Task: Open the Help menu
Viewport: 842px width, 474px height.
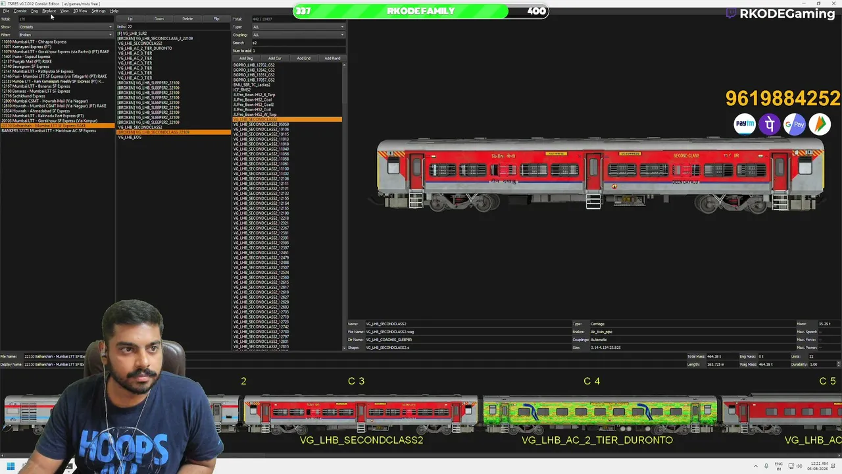Action: pos(114,11)
